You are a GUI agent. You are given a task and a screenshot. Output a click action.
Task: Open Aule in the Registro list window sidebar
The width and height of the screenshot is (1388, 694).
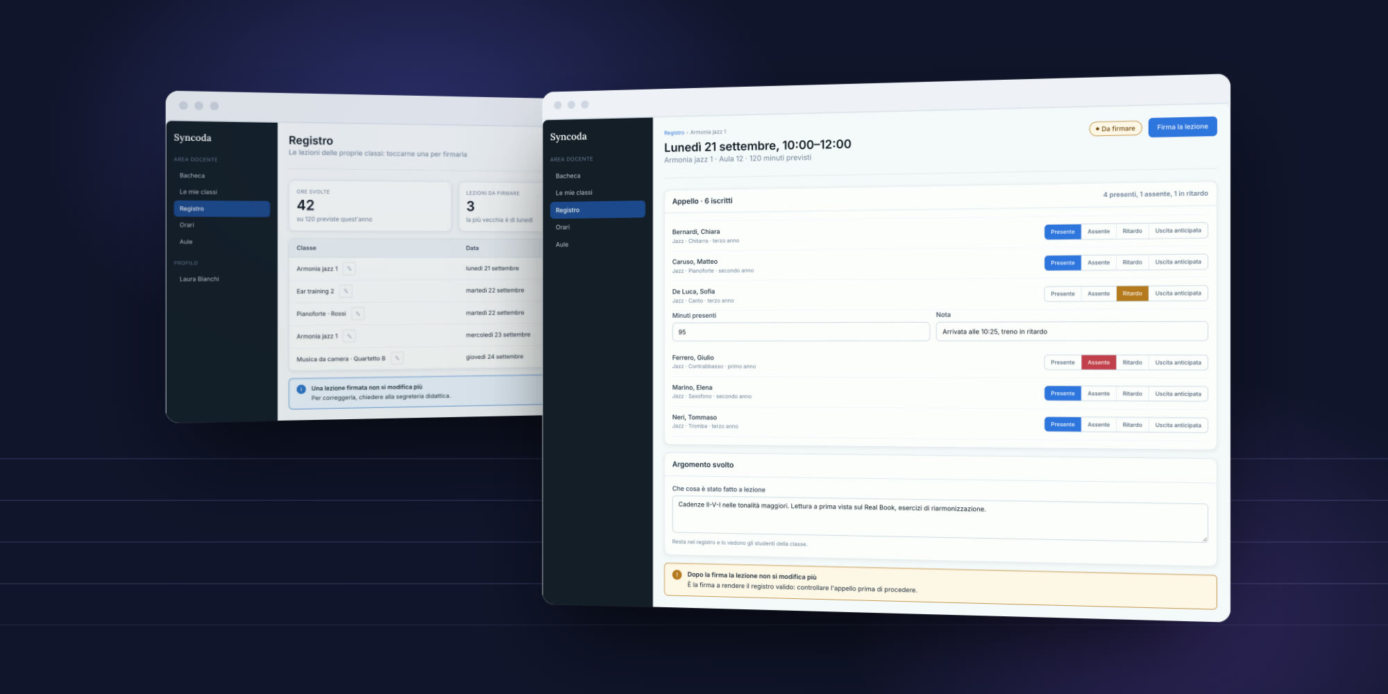coord(222,242)
